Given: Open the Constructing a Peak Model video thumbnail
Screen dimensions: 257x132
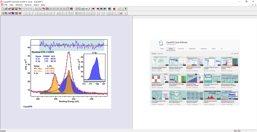Looking at the screenshot, I should [x=212, y=95].
